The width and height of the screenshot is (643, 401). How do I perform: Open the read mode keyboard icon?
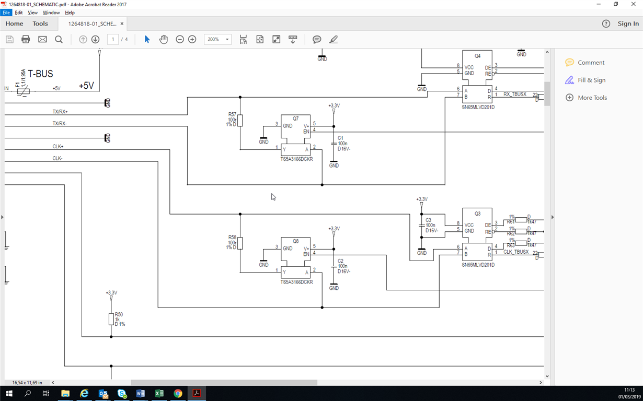tap(293, 39)
